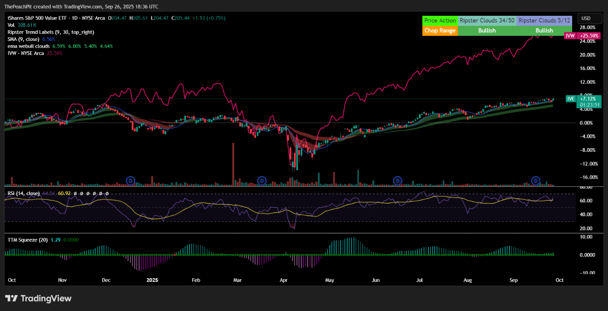The width and height of the screenshot is (608, 311).
Task: Click the orange Chop Range cell
Action: (440, 30)
